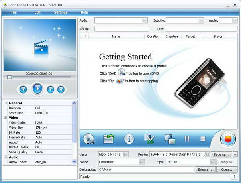Select the Duration value Full
The width and height of the screenshot is (241, 183).
pyautogui.click(x=53, y=108)
